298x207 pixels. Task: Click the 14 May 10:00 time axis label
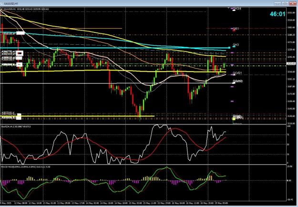click(106, 203)
